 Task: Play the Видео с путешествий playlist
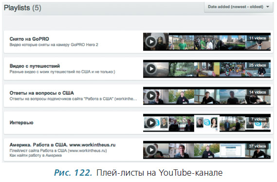click(x=151, y=69)
